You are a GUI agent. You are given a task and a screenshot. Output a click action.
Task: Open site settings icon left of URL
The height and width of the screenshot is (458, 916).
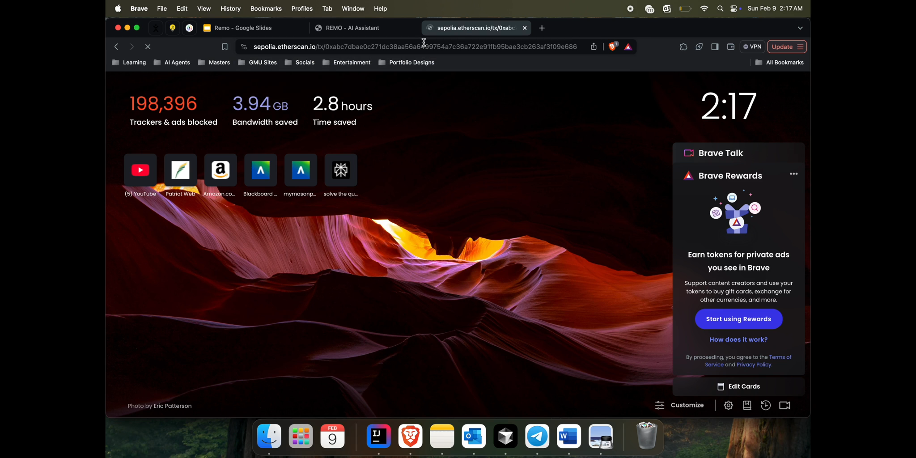pyautogui.click(x=244, y=47)
